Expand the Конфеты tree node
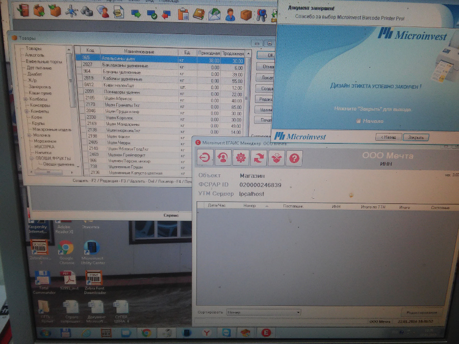Image resolution: width=459 pixels, height=344 pixels. pyautogui.click(x=27, y=112)
